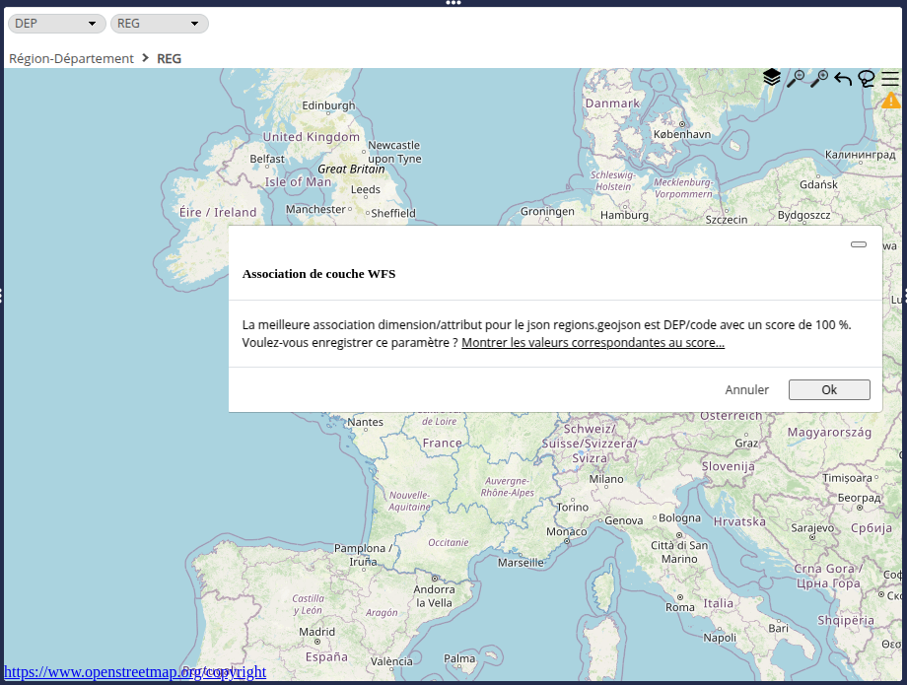Click the breadcrumb chevron separator
This screenshot has width=907, height=685.
pyautogui.click(x=146, y=58)
